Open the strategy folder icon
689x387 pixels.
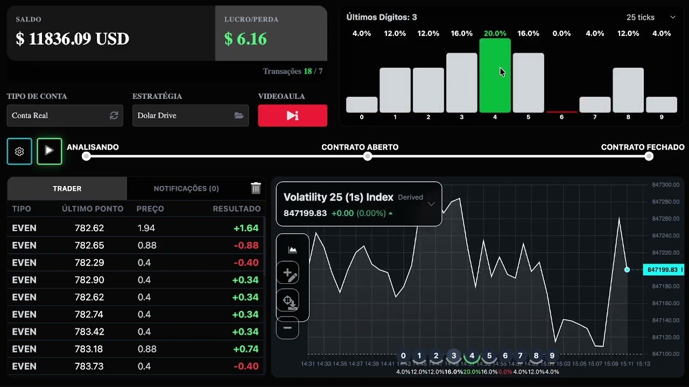(x=239, y=116)
